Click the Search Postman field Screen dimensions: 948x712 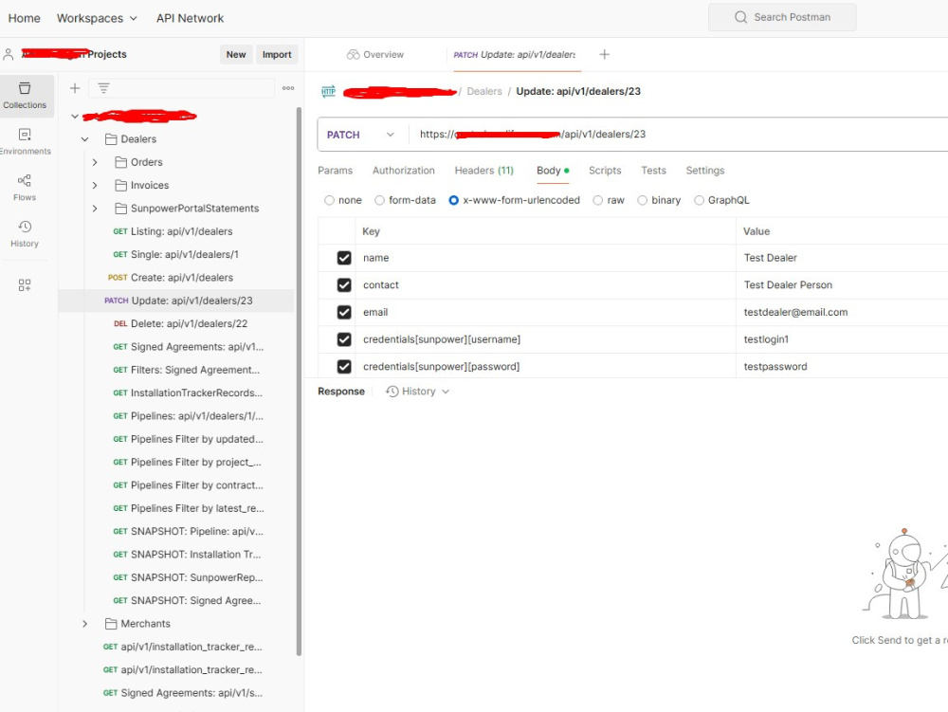click(x=782, y=17)
